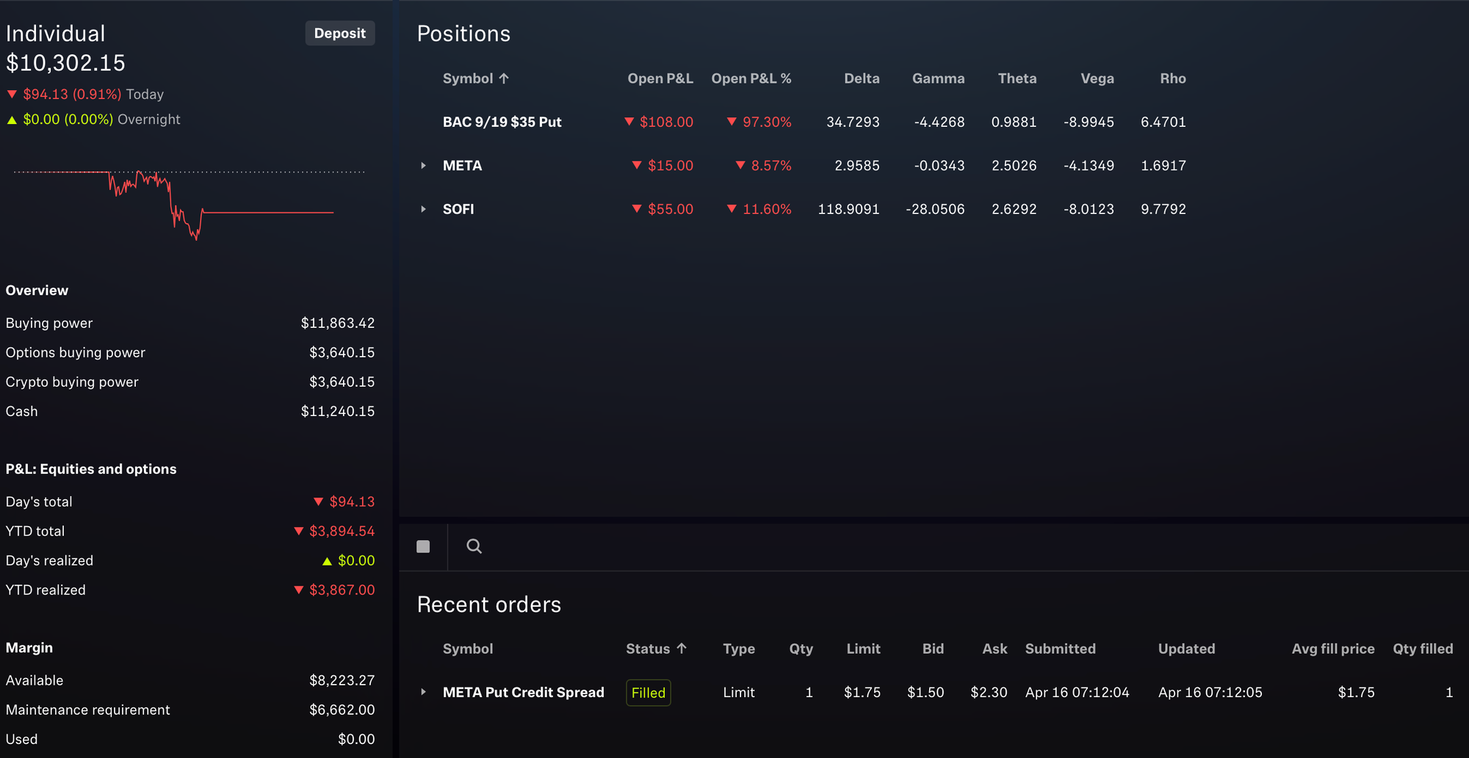This screenshot has width=1469, height=758.
Task: Select the SOFI position symbol
Action: click(458, 209)
